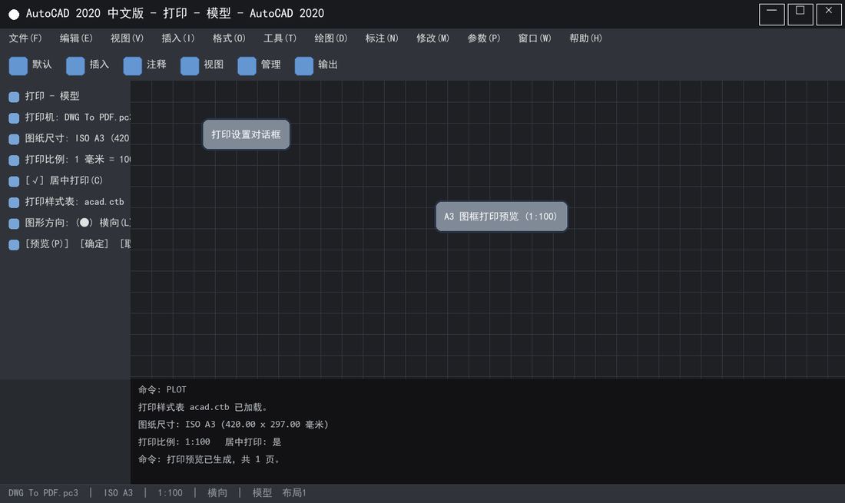Click the white circle app icon in title bar
This screenshot has height=503, width=845.
coord(14,15)
